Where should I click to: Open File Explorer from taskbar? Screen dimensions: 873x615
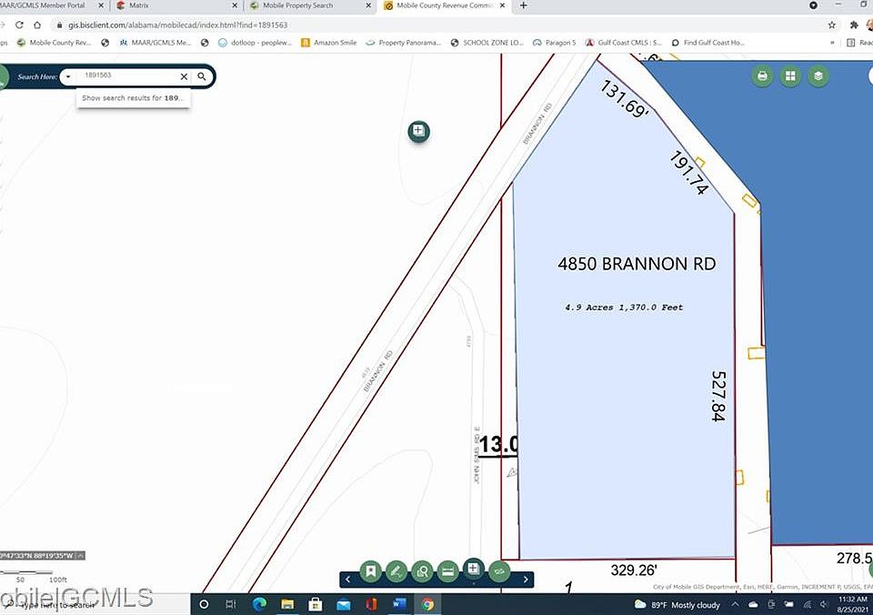(287, 604)
